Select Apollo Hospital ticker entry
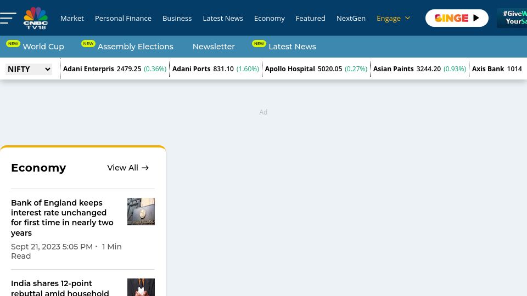This screenshot has height=296, width=527. pos(316,69)
